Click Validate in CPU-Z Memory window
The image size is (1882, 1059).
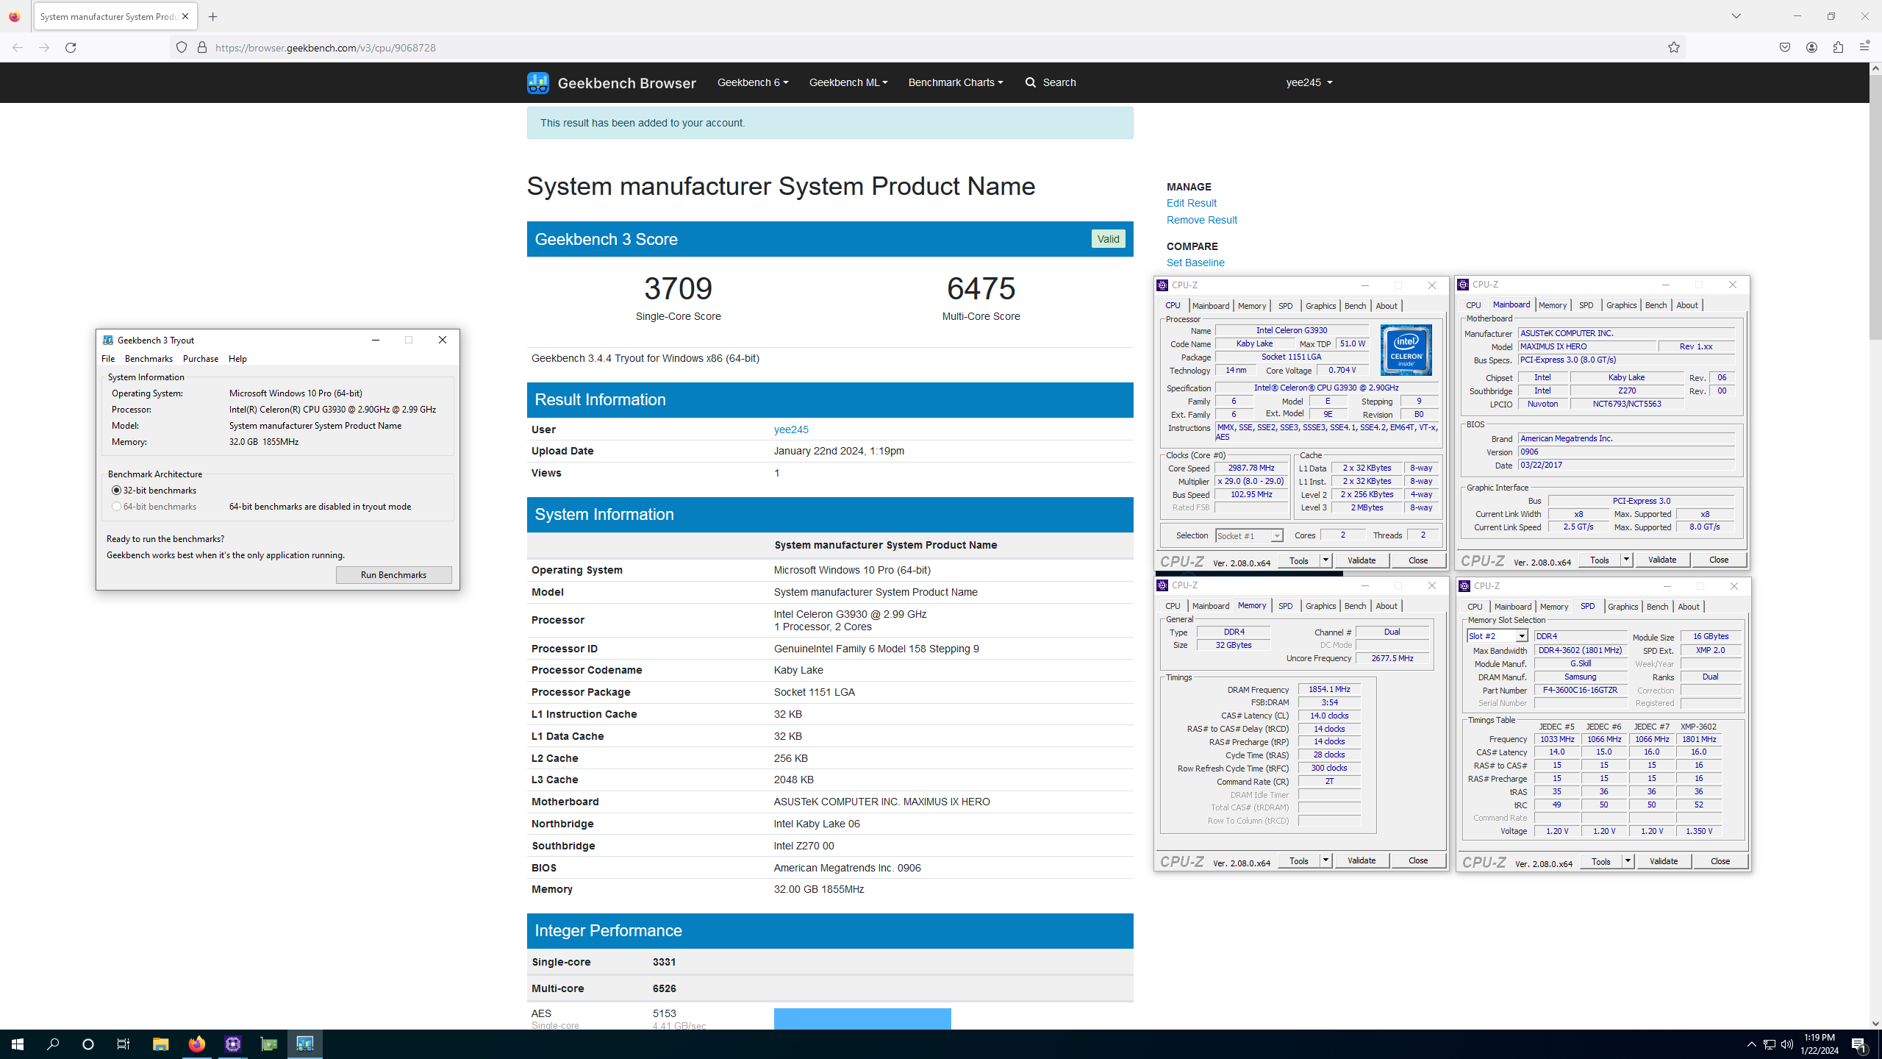(1362, 860)
